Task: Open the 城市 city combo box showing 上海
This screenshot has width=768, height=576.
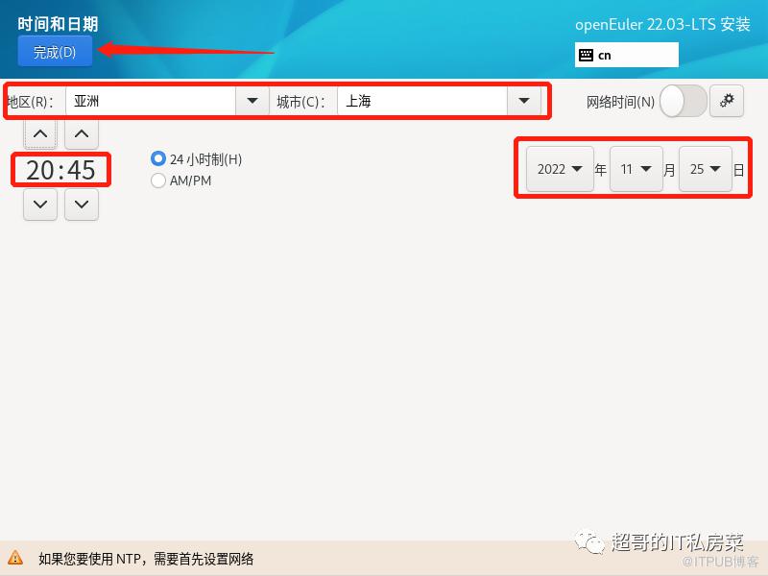Action: pos(439,102)
